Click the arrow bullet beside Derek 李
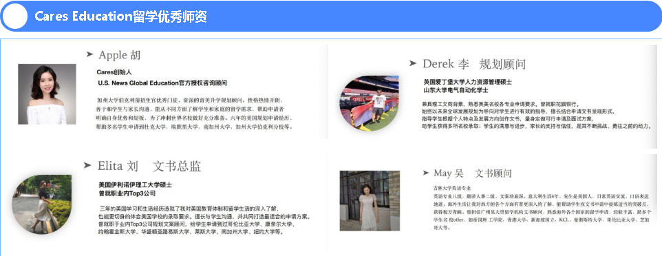 click(x=412, y=63)
